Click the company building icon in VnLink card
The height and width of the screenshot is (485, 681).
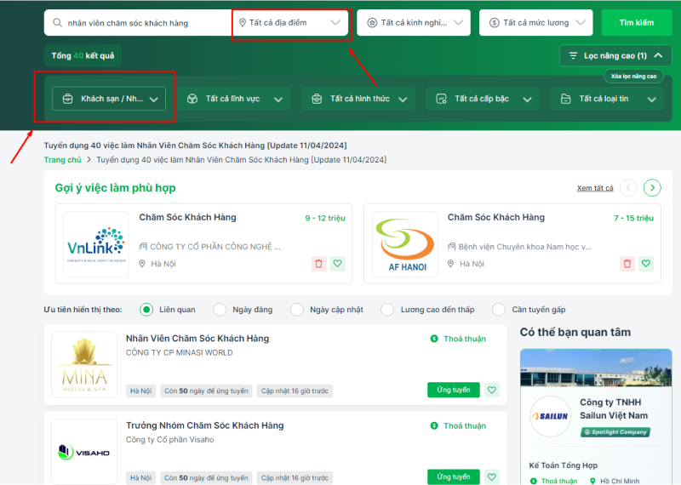coord(143,247)
